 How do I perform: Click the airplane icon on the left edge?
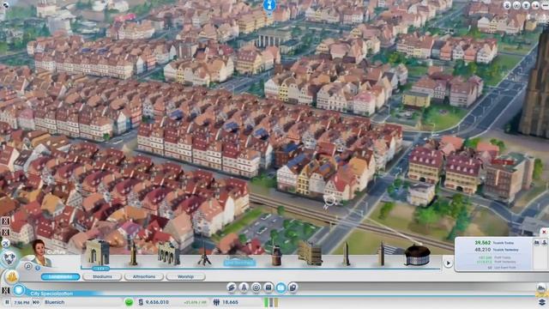click(6, 243)
